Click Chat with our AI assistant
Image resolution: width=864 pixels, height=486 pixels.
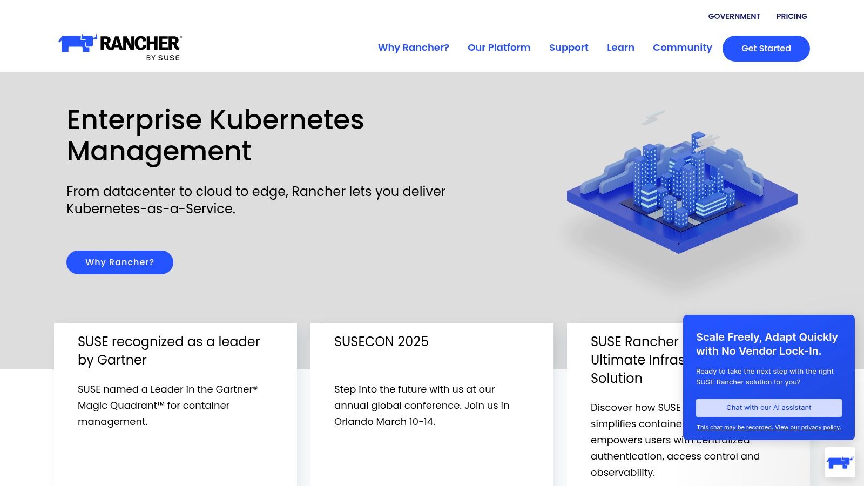[x=768, y=408]
